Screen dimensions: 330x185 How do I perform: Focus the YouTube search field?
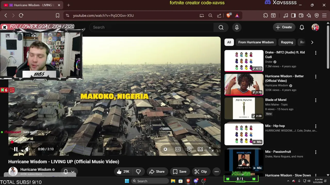click(151, 27)
